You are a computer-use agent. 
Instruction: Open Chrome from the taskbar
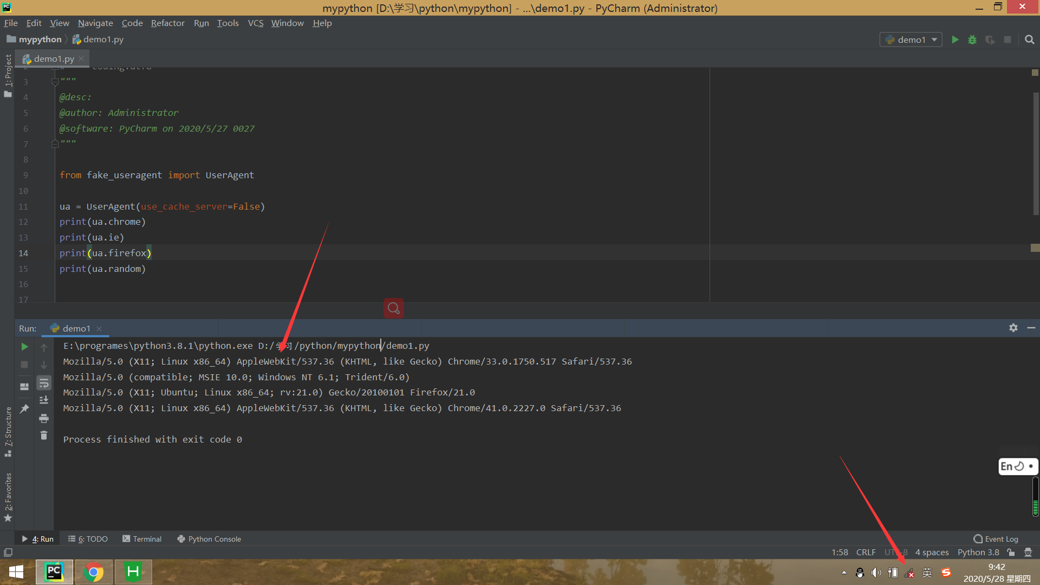point(93,572)
